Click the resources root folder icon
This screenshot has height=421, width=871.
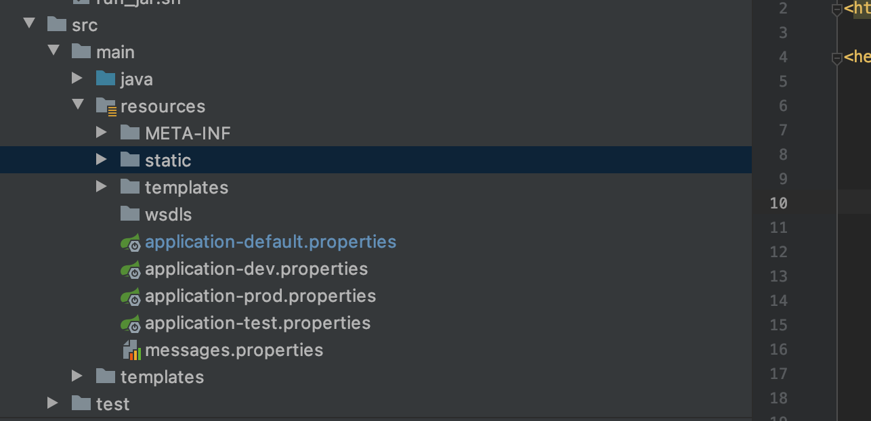click(x=106, y=106)
